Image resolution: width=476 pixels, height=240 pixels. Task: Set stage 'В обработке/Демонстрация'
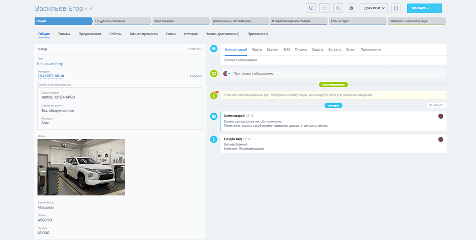coord(299,21)
